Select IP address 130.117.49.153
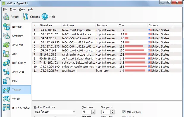This screenshot has height=117, width=184. pyautogui.click(x=49, y=42)
